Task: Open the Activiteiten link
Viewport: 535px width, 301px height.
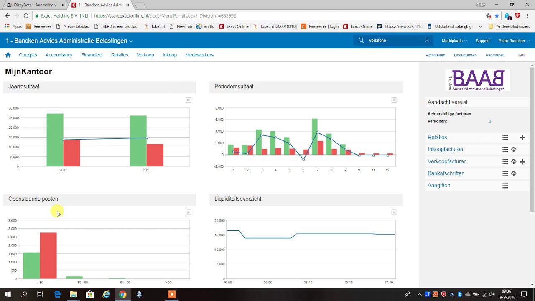Action: click(436, 55)
